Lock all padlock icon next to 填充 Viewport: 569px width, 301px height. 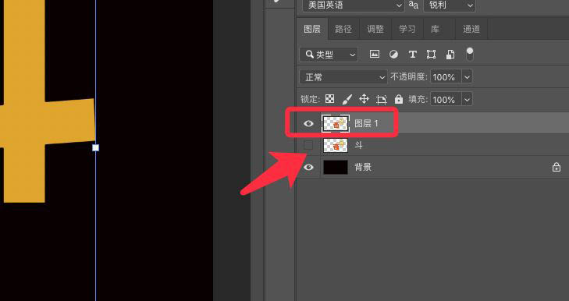tap(399, 99)
